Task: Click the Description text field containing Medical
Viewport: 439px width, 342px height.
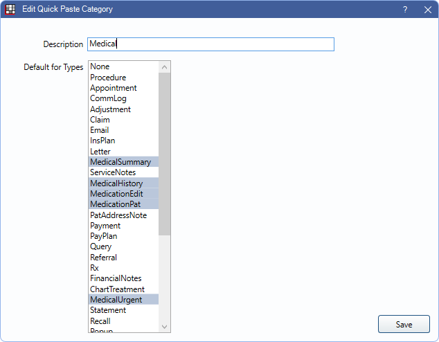Action: 210,44
